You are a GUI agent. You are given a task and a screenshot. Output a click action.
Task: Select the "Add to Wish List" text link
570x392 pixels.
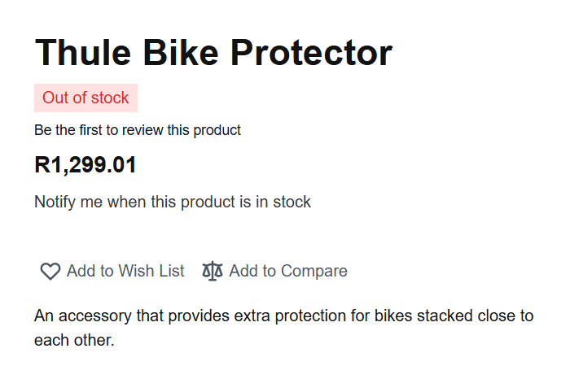pyautogui.click(x=125, y=271)
